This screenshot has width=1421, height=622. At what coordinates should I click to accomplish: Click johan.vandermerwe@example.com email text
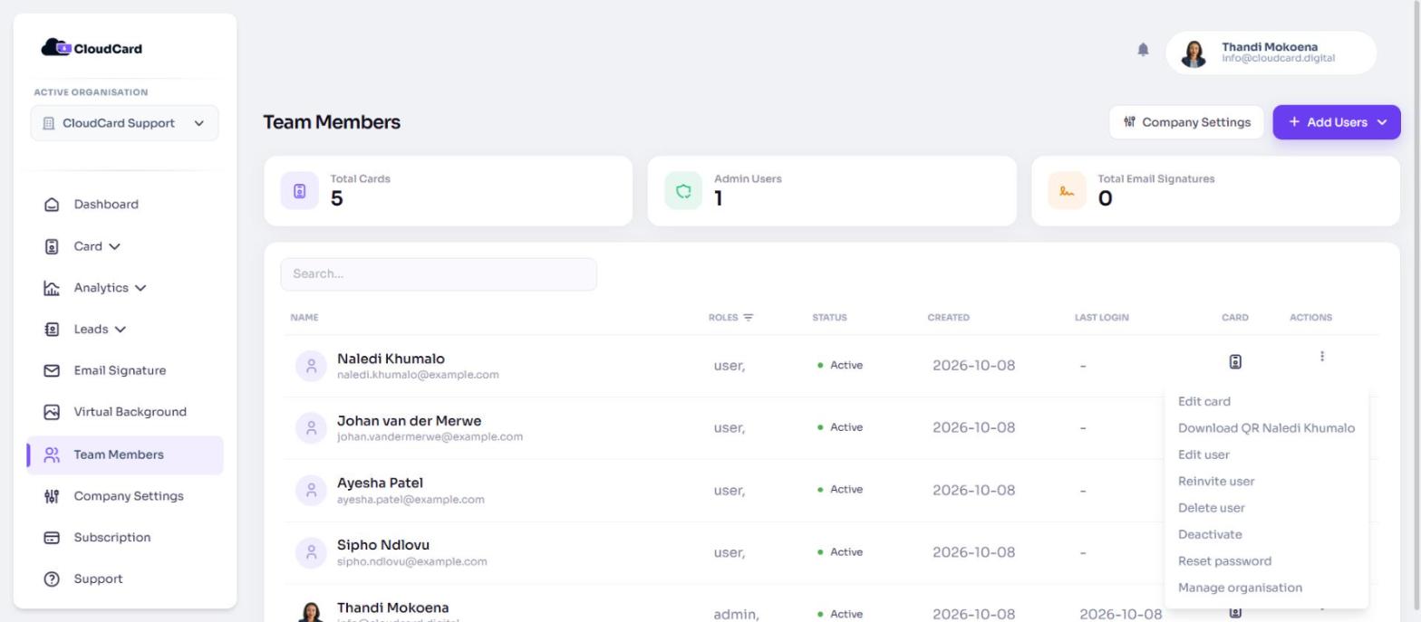pos(430,437)
